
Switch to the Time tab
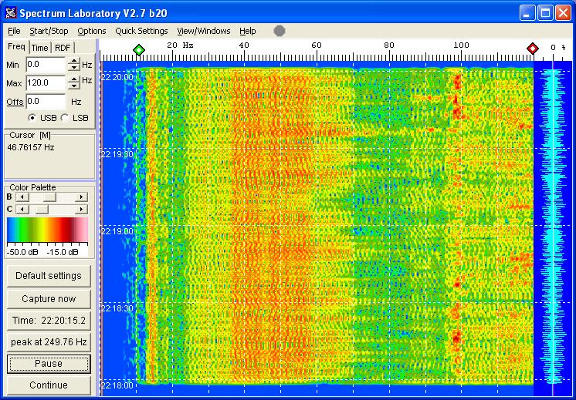(x=39, y=48)
